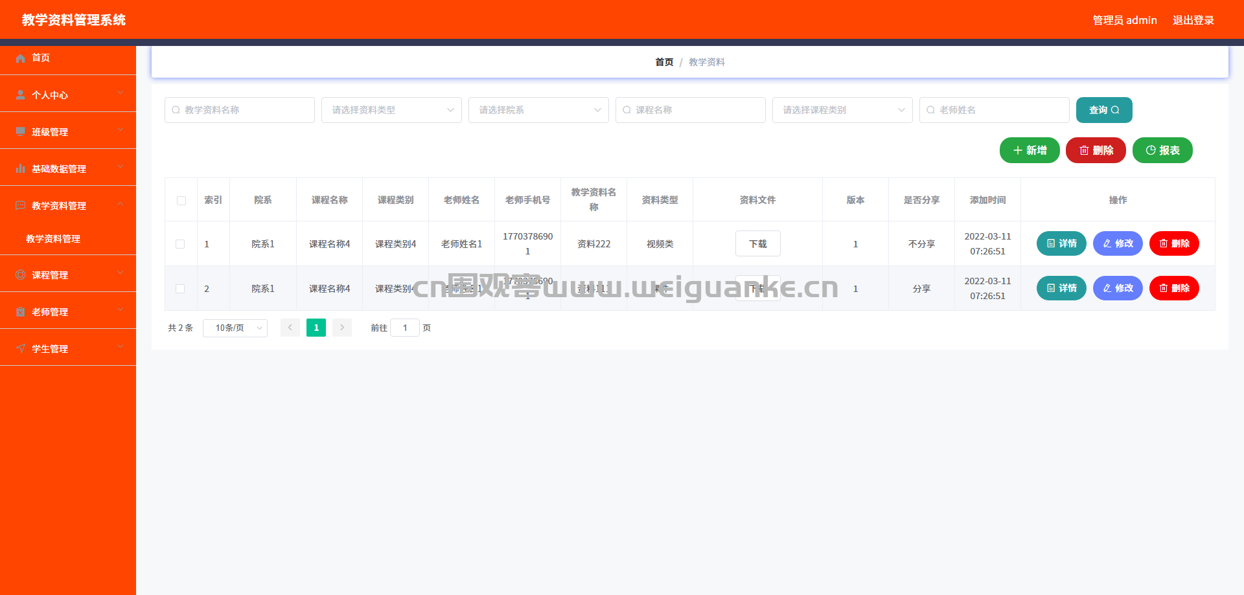
Task: Click the chat icon for 教学资料管理
Action: point(21,206)
